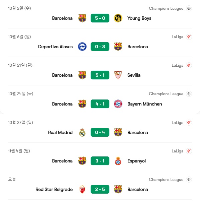The width and height of the screenshot is (200, 201).
Task: Click the Deportivo Alaves club crest
Action: click(x=82, y=47)
